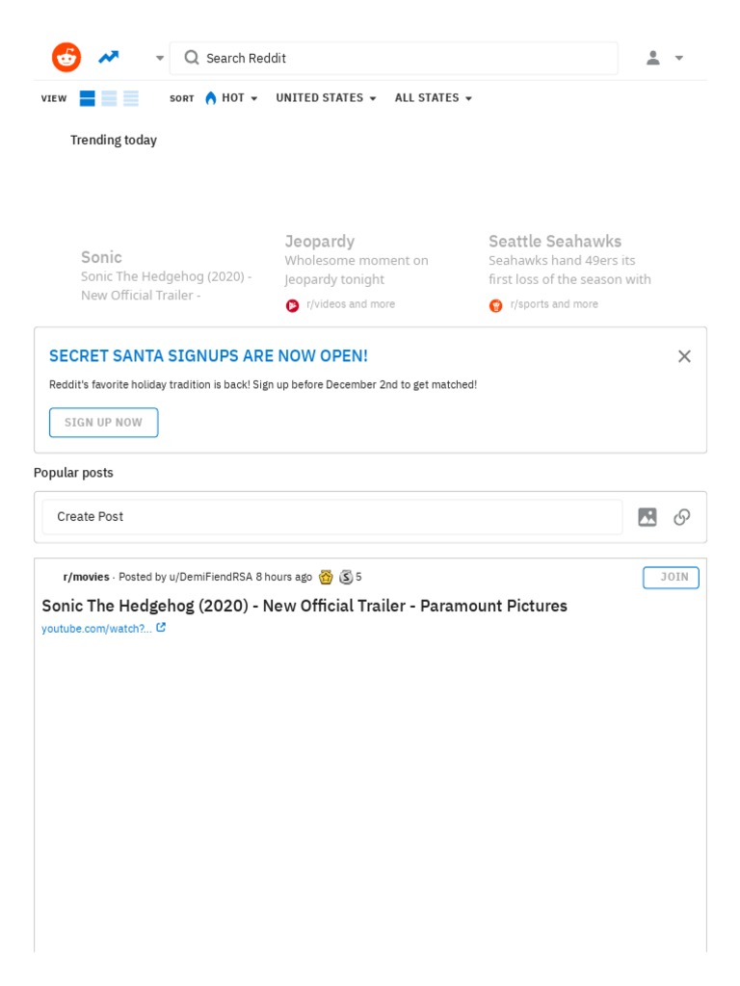Switch to classic view layout

click(x=110, y=98)
